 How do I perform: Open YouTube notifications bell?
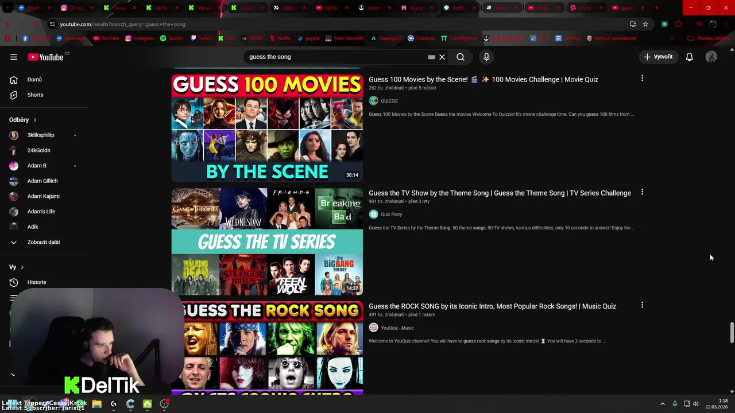pyautogui.click(x=690, y=57)
